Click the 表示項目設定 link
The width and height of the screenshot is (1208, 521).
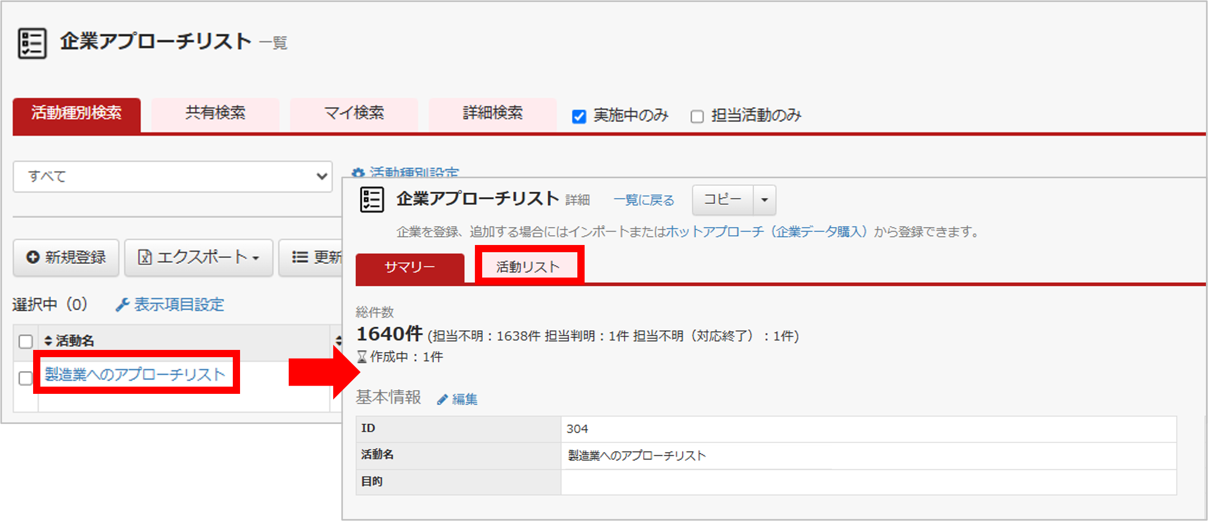179,305
